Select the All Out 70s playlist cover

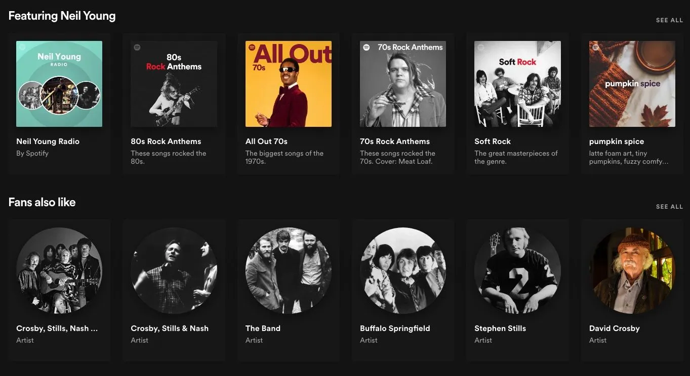(289, 84)
